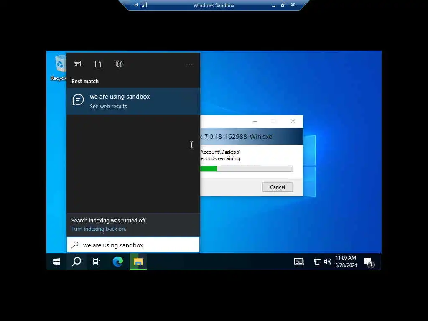
Task: Open File Explorer from the taskbar
Action: tap(138, 262)
